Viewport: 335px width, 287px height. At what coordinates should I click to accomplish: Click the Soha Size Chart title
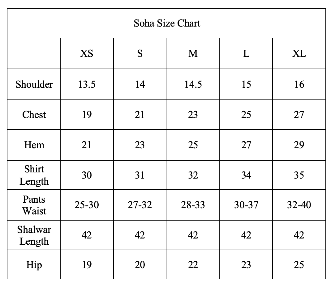[167, 23]
